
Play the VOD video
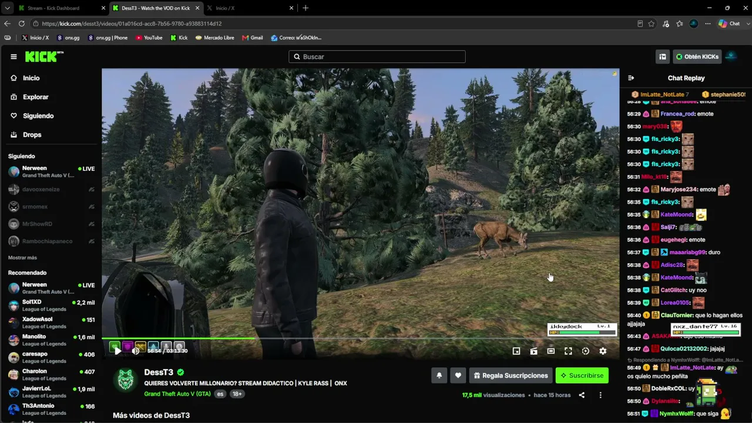pos(117,351)
